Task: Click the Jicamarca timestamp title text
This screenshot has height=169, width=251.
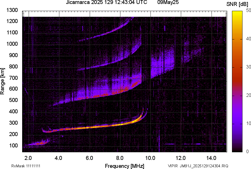Action: pyautogui.click(x=106, y=2)
